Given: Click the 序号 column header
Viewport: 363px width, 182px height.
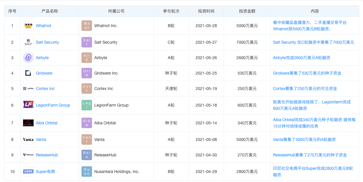Looking at the screenshot, I should (12, 11).
